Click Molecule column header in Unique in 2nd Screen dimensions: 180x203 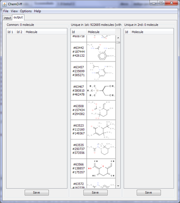pyautogui.click(x=152, y=32)
